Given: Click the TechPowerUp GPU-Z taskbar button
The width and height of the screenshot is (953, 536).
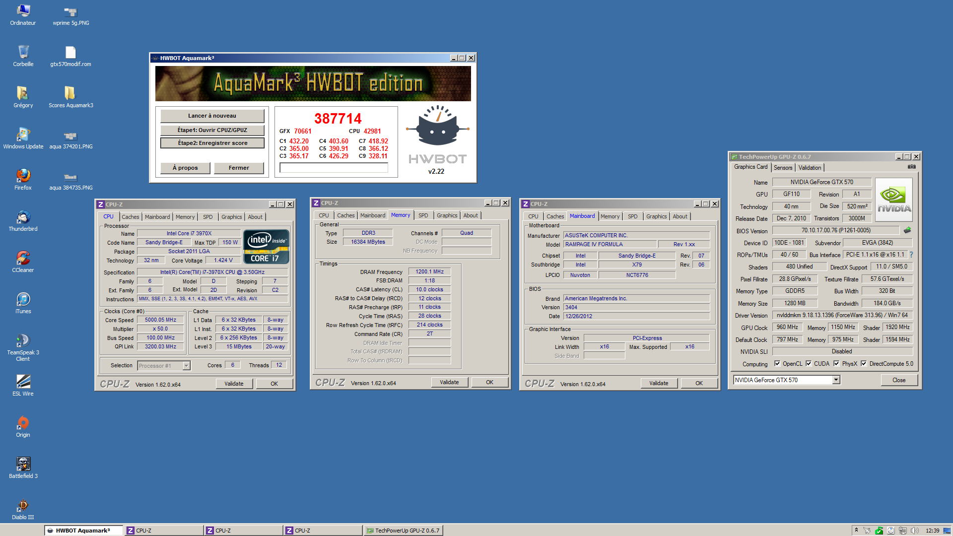Looking at the screenshot, I should point(403,531).
